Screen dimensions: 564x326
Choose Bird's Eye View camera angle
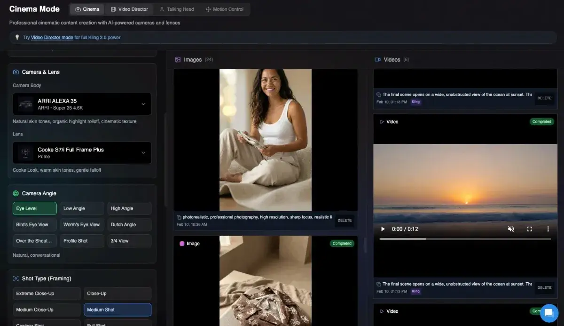point(35,225)
